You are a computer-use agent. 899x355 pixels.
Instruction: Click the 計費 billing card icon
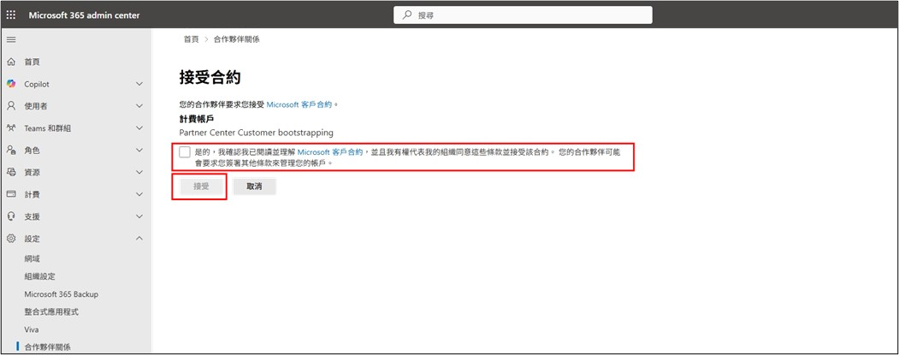coord(11,194)
